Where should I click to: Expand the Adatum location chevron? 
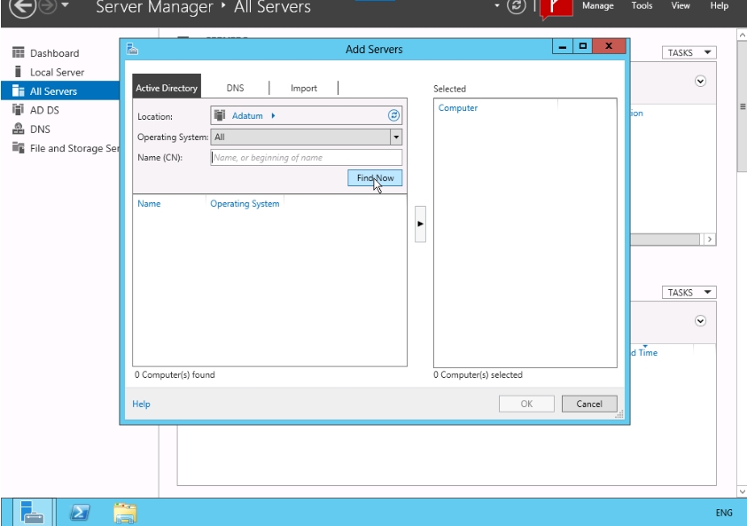[273, 115]
